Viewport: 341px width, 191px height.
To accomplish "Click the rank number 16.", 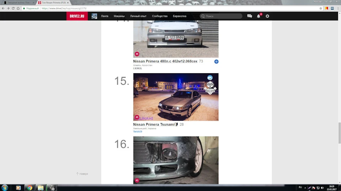I will 122,144.
